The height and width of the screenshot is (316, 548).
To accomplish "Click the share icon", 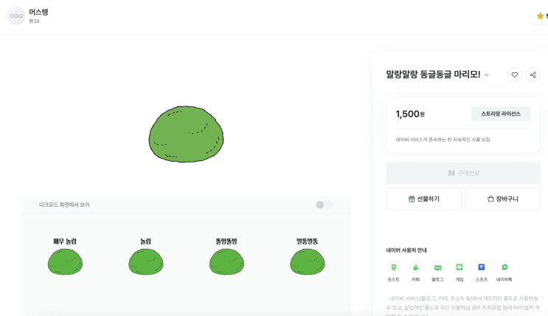I will pyautogui.click(x=533, y=75).
